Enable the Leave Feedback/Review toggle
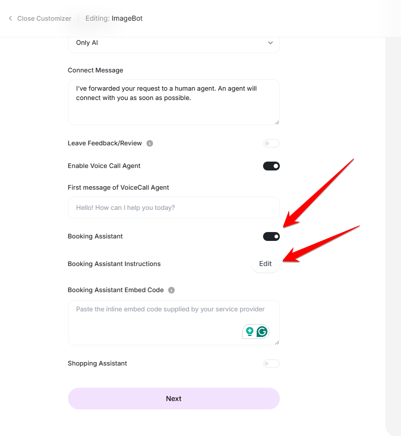Viewport: 401px width, 436px height. [271, 143]
